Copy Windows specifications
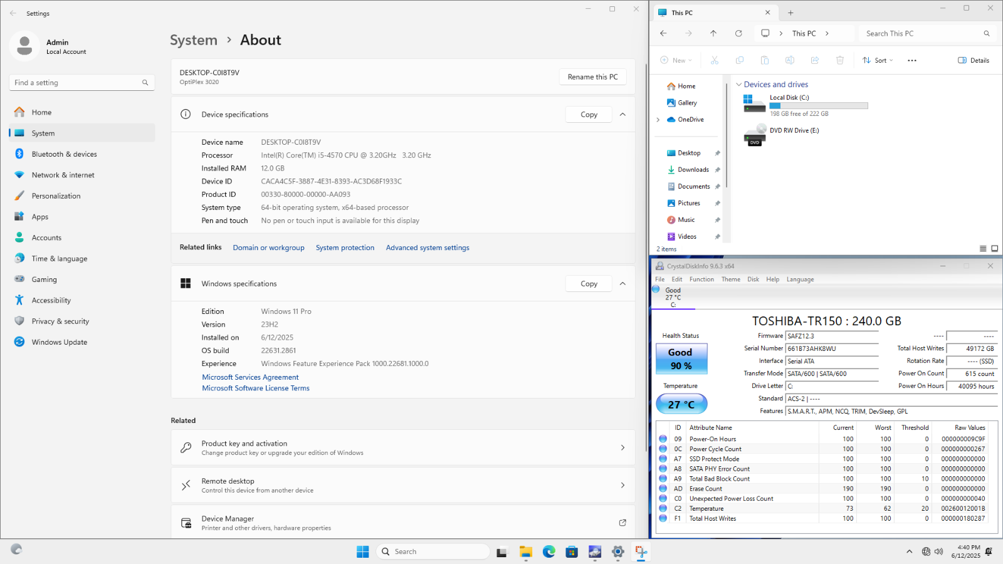 [589, 284]
